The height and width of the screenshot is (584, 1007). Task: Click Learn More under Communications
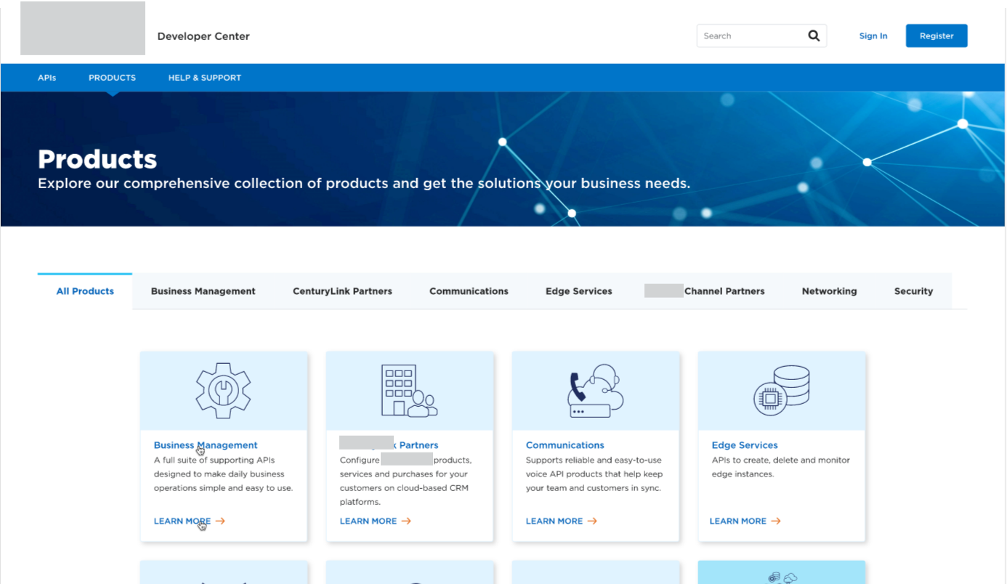(x=554, y=521)
